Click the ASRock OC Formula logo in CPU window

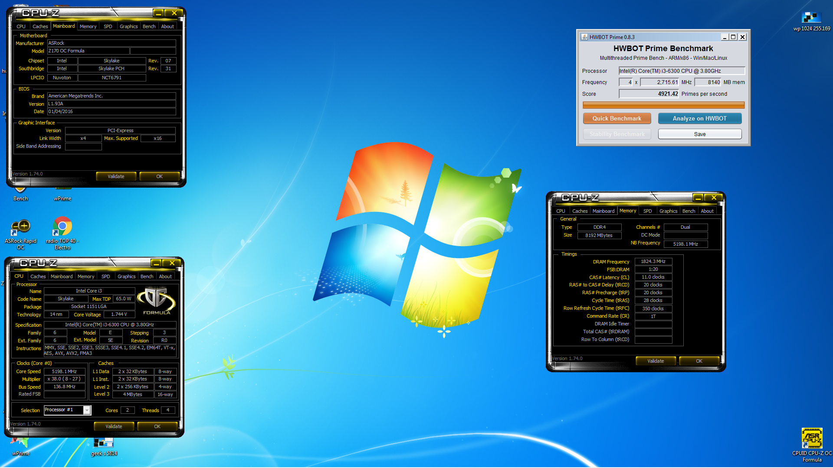click(x=156, y=300)
